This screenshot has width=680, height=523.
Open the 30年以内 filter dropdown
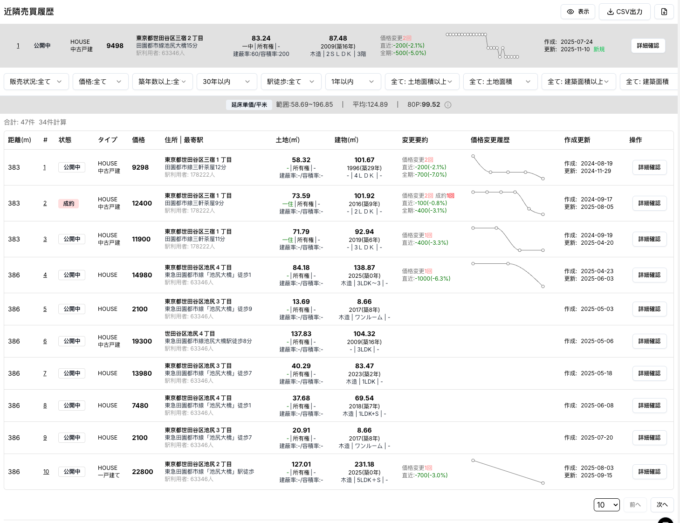pyautogui.click(x=227, y=82)
